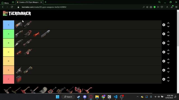This screenshot has width=179, height=100.
Task: Switch to the Create a TF2 Pyro Weapon tab
Action: 29,2
